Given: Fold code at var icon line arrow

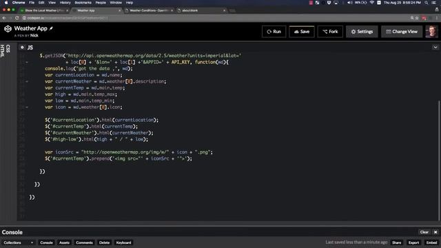Looking at the screenshot, I should coord(27,107).
